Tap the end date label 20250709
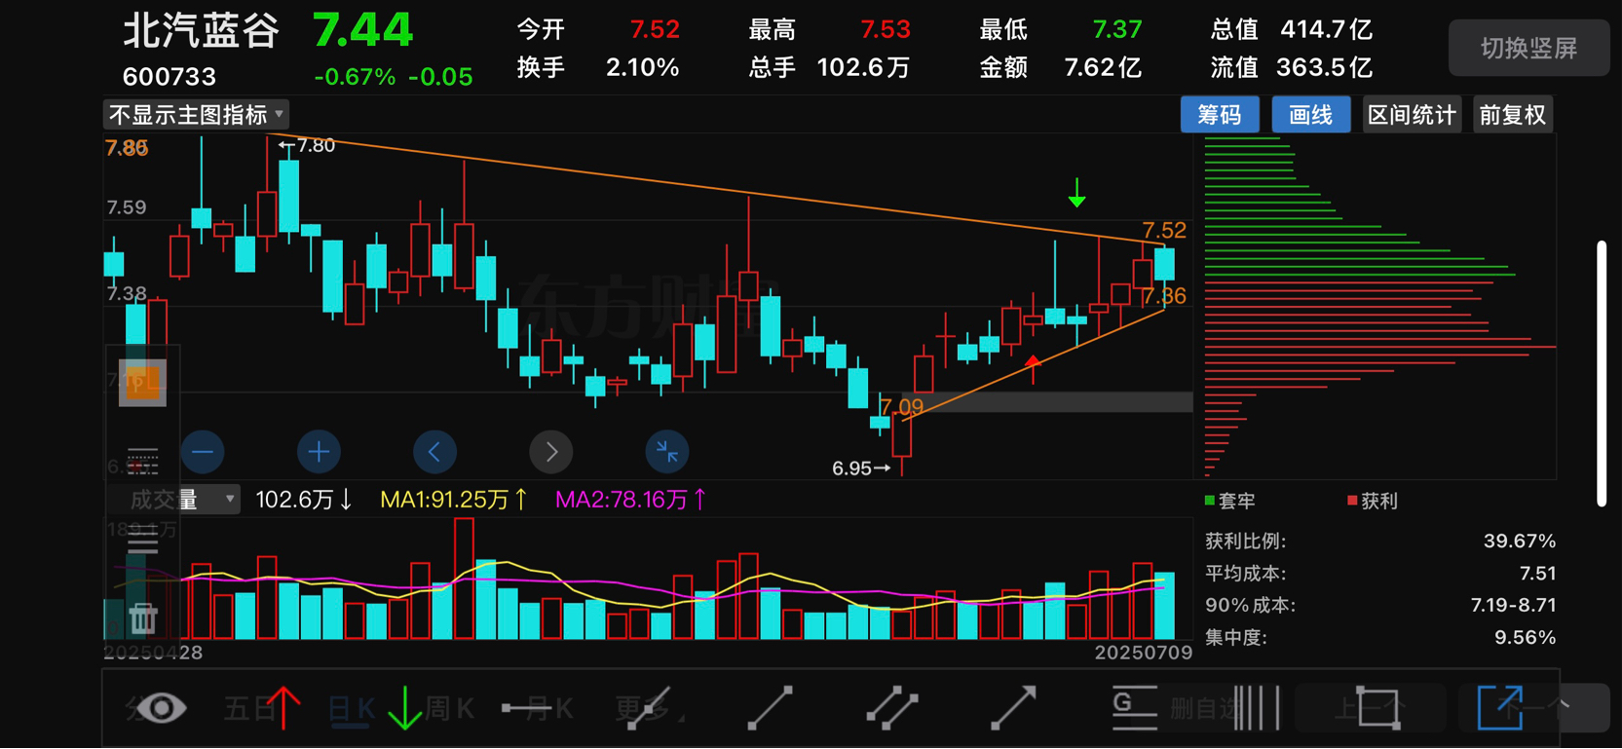Screen dimensions: 1622x749 pyautogui.click(x=1143, y=653)
